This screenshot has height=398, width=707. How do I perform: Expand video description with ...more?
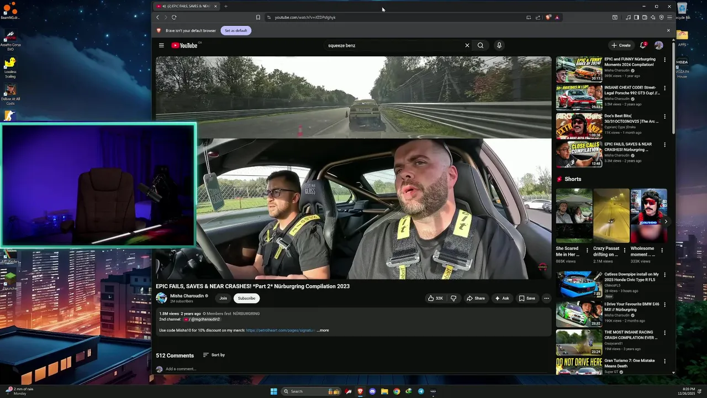click(x=323, y=331)
